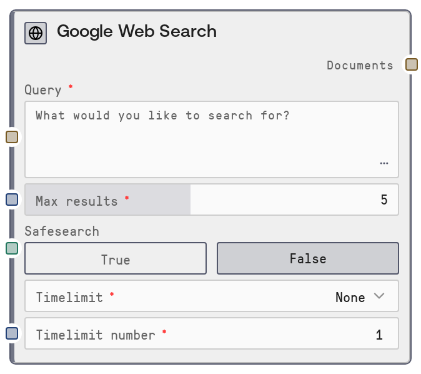This screenshot has width=421, height=374.
Task: Click the Query search text area
Action: coord(211,139)
